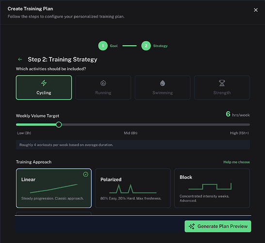Click the trophy icon on Strength card
Viewport: 265px width, 243px height.
pyautogui.click(x=222, y=83)
